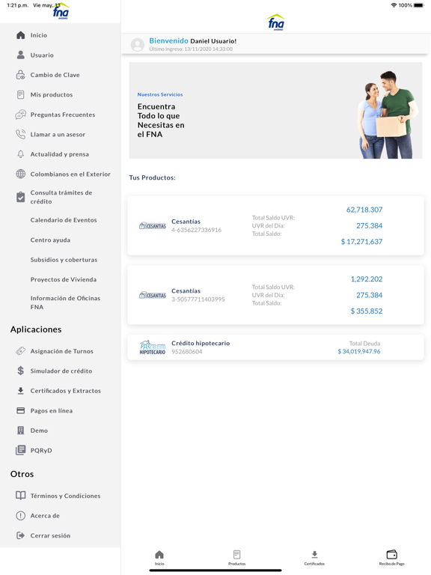This screenshot has height=575, width=431.
Task: Tap the Pagos en línea card icon
Action: pyautogui.click(x=20, y=410)
